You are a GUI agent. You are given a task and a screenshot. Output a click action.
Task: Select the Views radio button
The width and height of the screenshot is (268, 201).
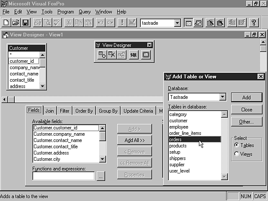pos(237,154)
